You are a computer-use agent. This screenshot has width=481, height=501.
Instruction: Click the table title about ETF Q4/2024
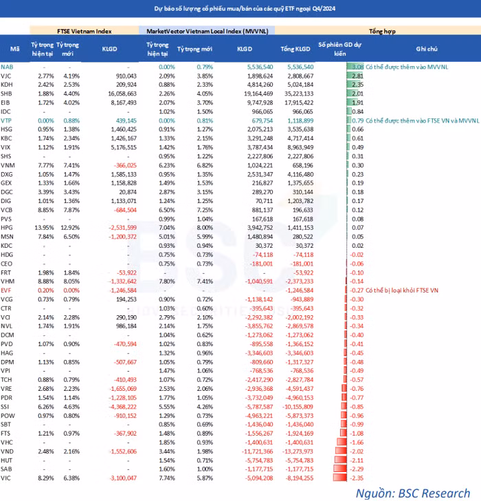pyautogui.click(x=240, y=10)
